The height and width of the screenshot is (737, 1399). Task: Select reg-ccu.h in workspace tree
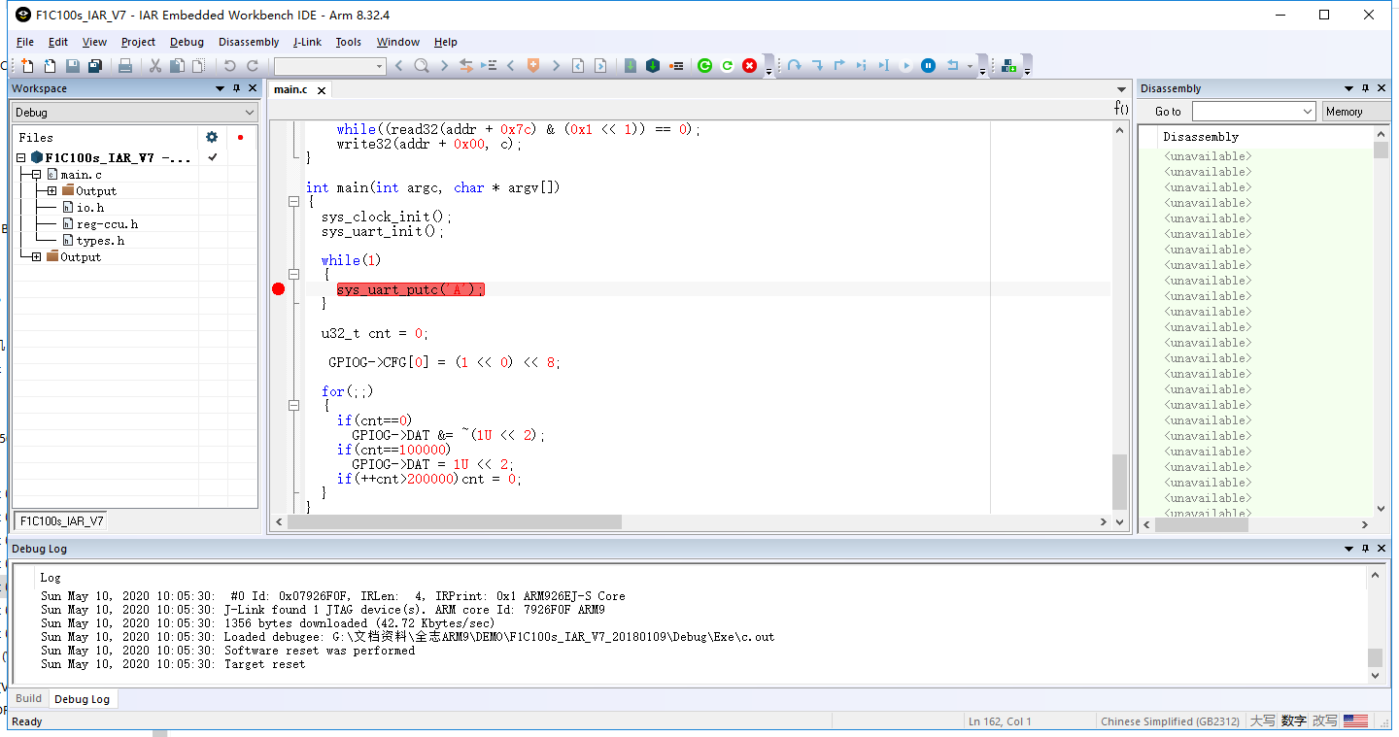click(107, 224)
